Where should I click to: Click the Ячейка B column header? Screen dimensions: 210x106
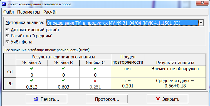pyautogui.click(x=63, y=63)
